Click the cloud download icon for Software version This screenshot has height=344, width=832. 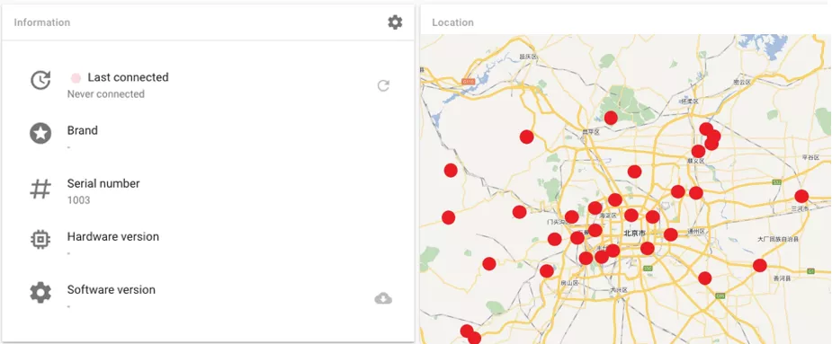click(383, 298)
